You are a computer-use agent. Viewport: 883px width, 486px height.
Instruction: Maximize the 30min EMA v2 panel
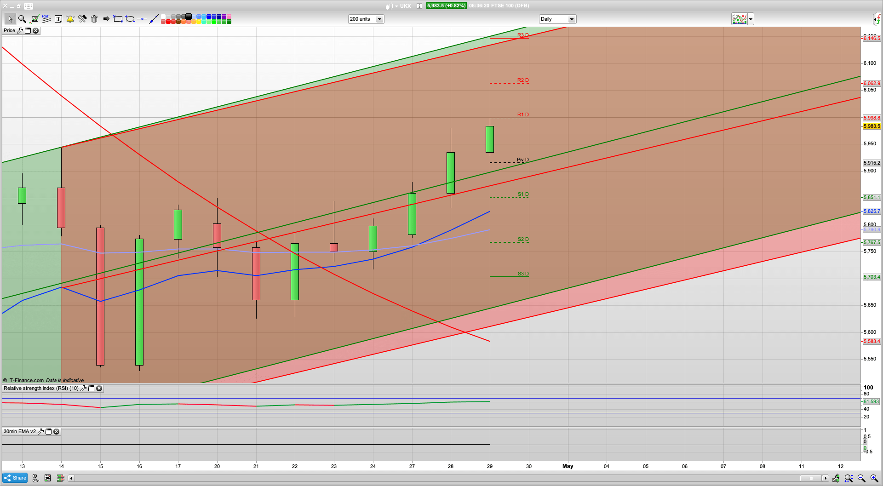(48, 432)
